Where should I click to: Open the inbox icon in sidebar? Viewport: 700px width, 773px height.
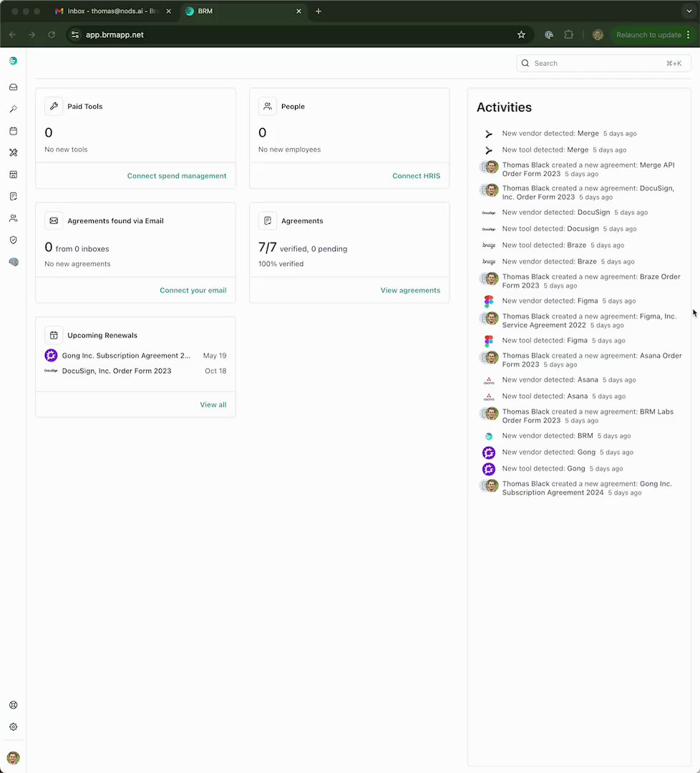click(14, 87)
